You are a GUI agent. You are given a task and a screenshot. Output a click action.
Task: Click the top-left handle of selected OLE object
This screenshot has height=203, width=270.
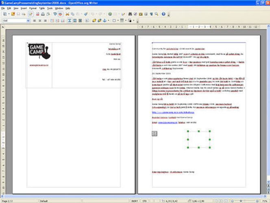[188, 131]
